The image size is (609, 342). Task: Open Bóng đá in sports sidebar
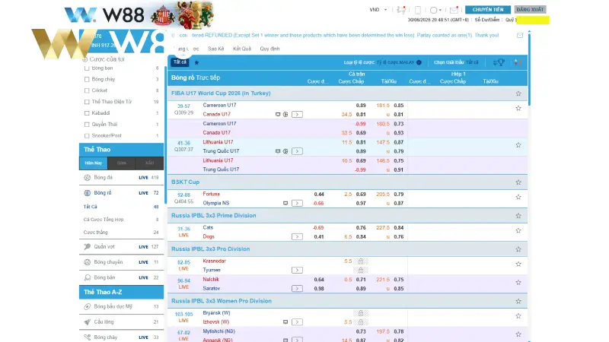point(121,178)
